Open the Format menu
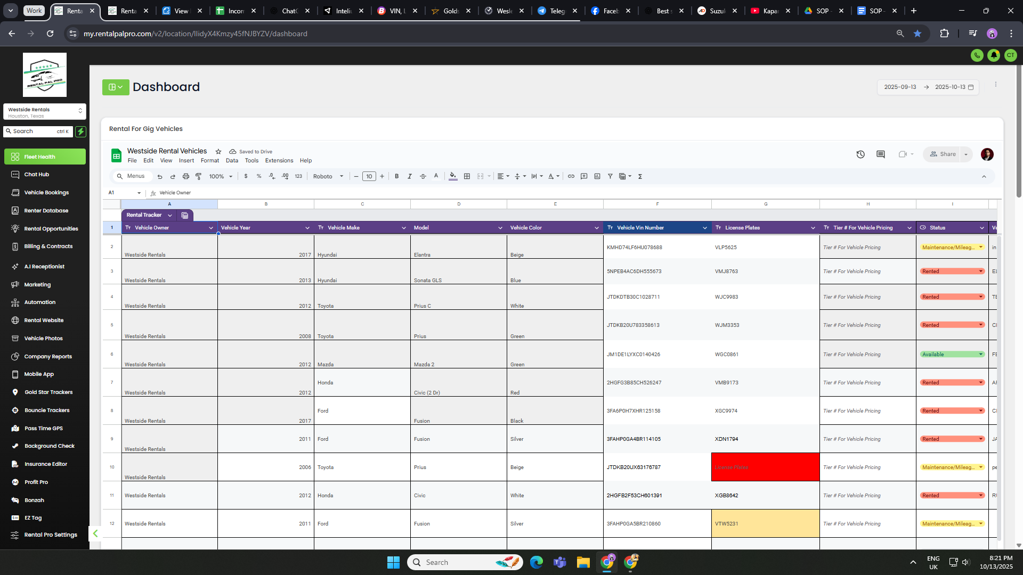The height and width of the screenshot is (575, 1023). [210, 161]
